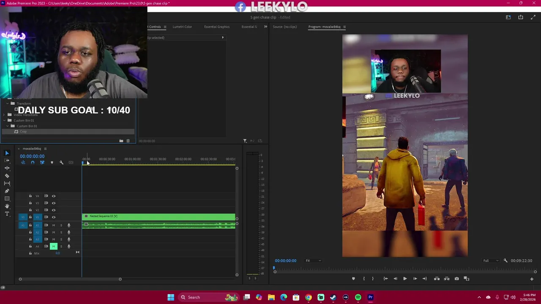Click the Delete trash icon in Effects panel
This screenshot has height=304, width=541.
[x=128, y=141]
